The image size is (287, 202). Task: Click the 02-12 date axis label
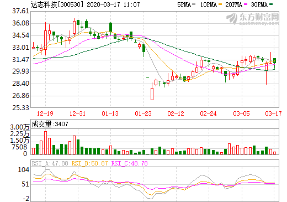pyautogui.click(x=176, y=113)
